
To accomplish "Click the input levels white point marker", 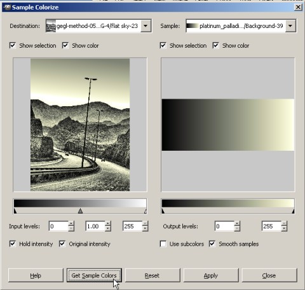I will 146,211.
